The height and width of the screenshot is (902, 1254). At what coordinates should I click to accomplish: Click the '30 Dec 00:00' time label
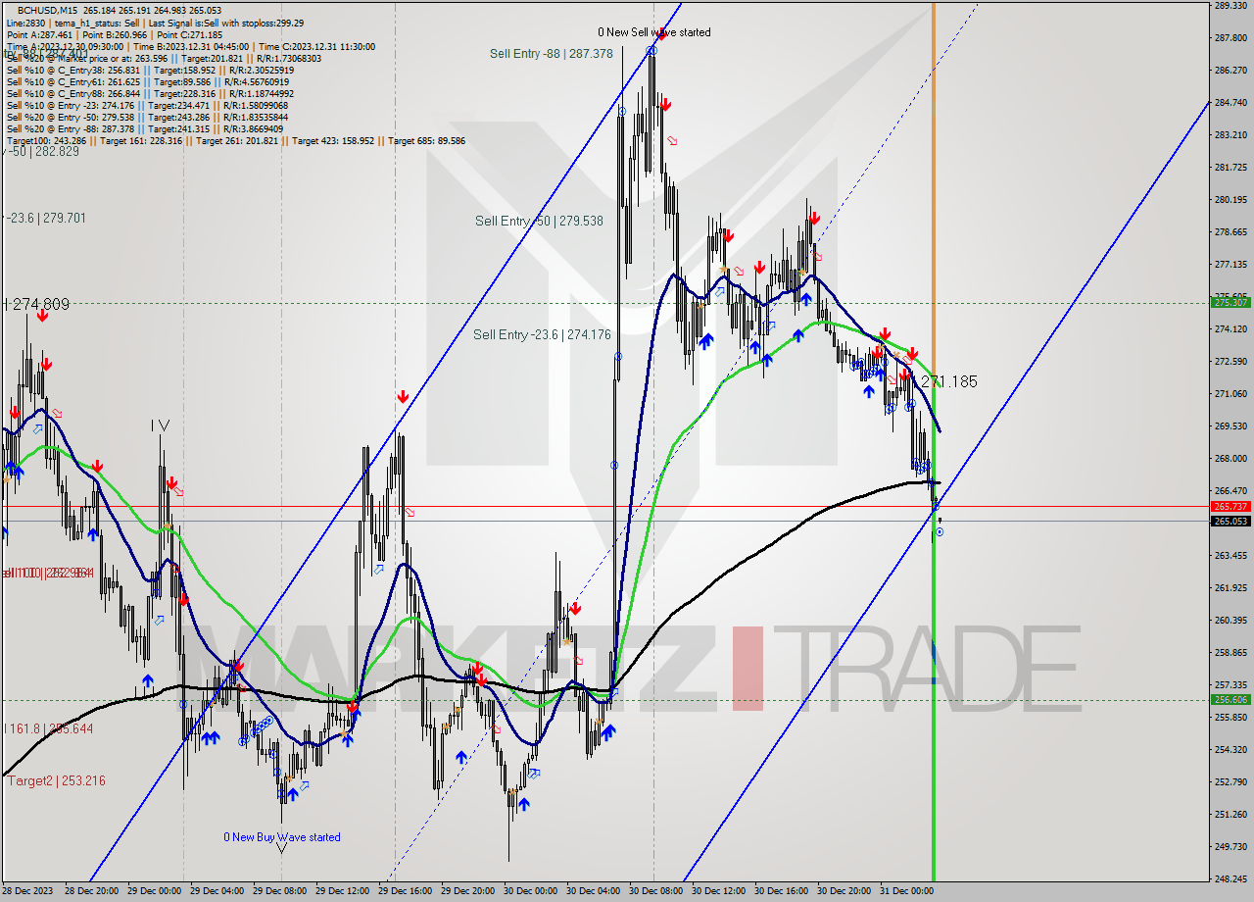(x=530, y=892)
